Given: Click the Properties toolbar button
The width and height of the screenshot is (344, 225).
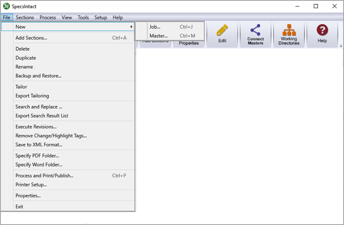Looking at the screenshot, I should click(x=189, y=43).
